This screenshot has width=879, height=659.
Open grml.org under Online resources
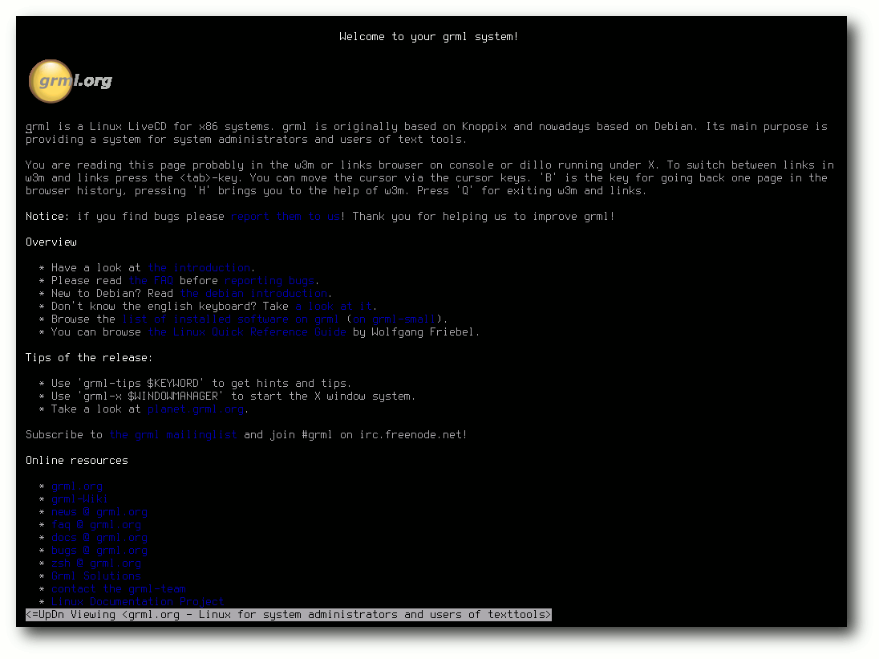tap(77, 486)
